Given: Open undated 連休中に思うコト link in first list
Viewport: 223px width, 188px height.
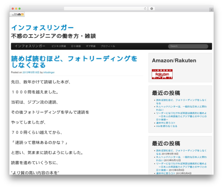Looking at the screenshot, I should [x=165, y=123].
